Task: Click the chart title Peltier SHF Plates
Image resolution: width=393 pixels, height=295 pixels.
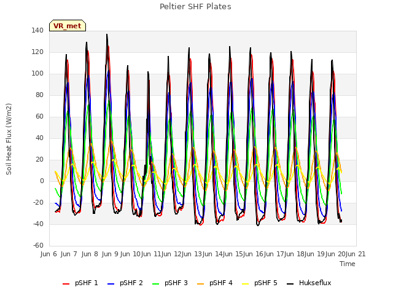Action: pyautogui.click(x=195, y=7)
